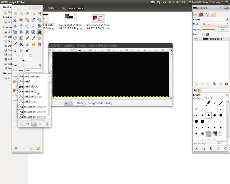Open the Untitled-1 image selector dropdown
The image size is (230, 184).
(x=207, y=8)
